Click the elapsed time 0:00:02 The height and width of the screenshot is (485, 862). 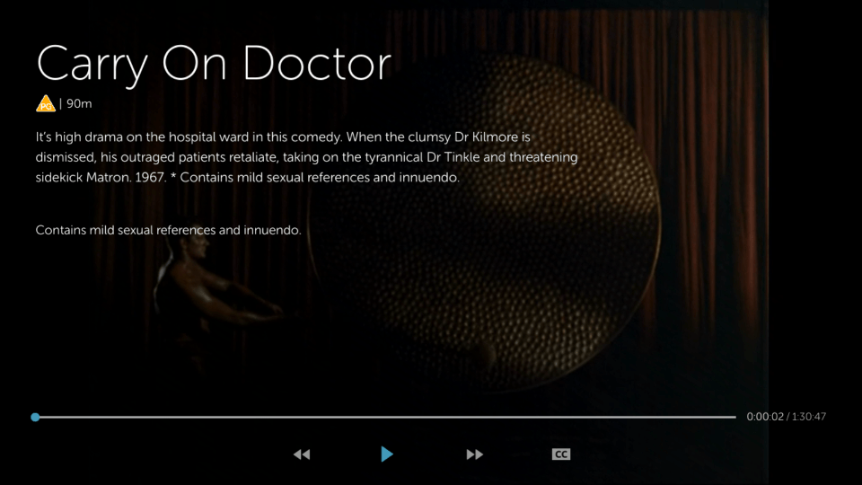coord(765,417)
